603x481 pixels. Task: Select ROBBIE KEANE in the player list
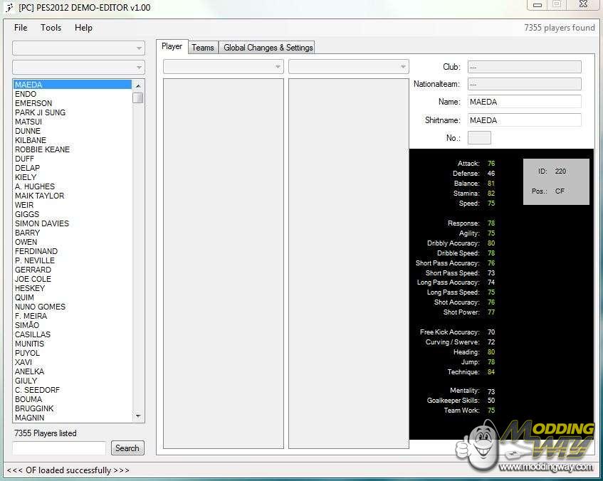pyautogui.click(x=42, y=149)
